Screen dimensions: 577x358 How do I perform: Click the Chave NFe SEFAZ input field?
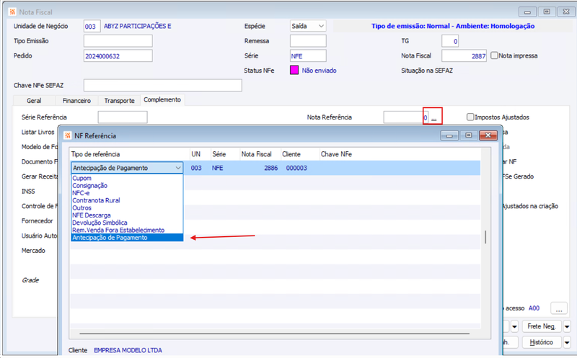point(163,85)
